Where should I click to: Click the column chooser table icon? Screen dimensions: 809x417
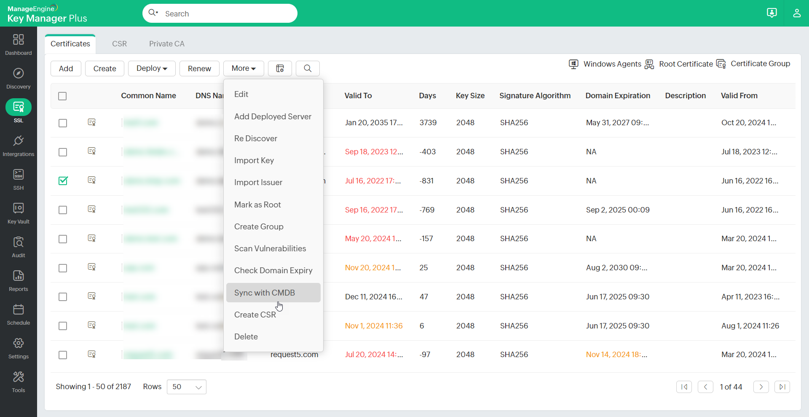coord(280,68)
